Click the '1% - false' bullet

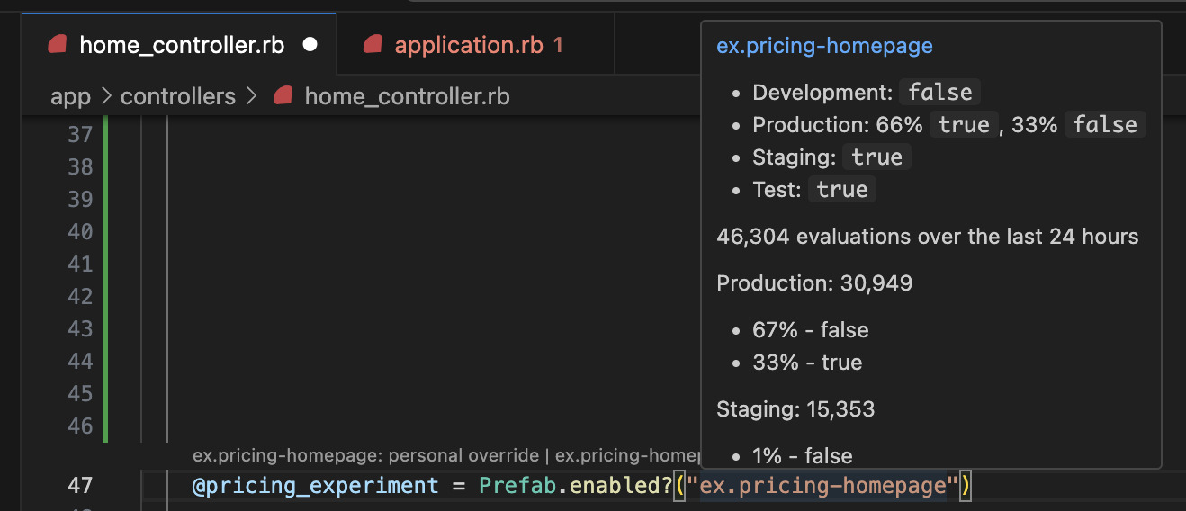coord(803,456)
